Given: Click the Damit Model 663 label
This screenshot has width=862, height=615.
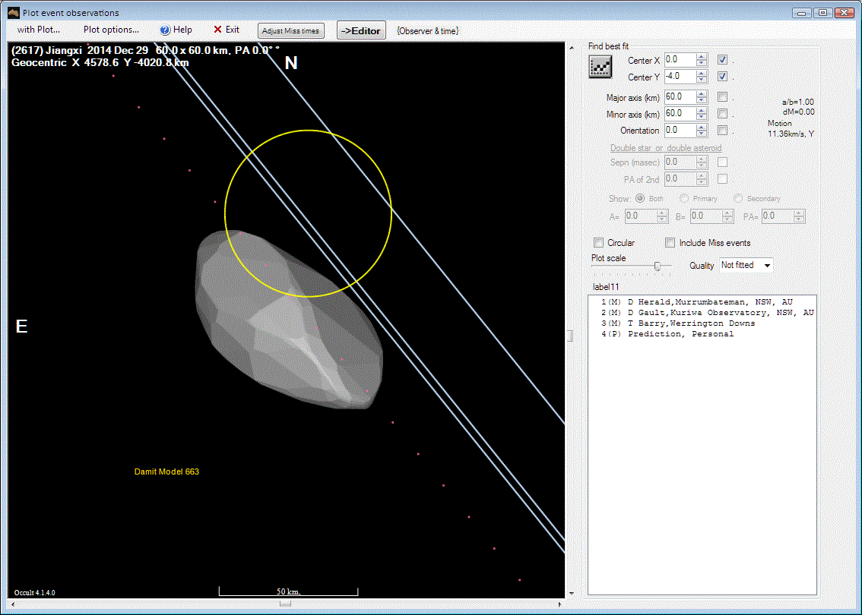Looking at the screenshot, I should point(166,471).
